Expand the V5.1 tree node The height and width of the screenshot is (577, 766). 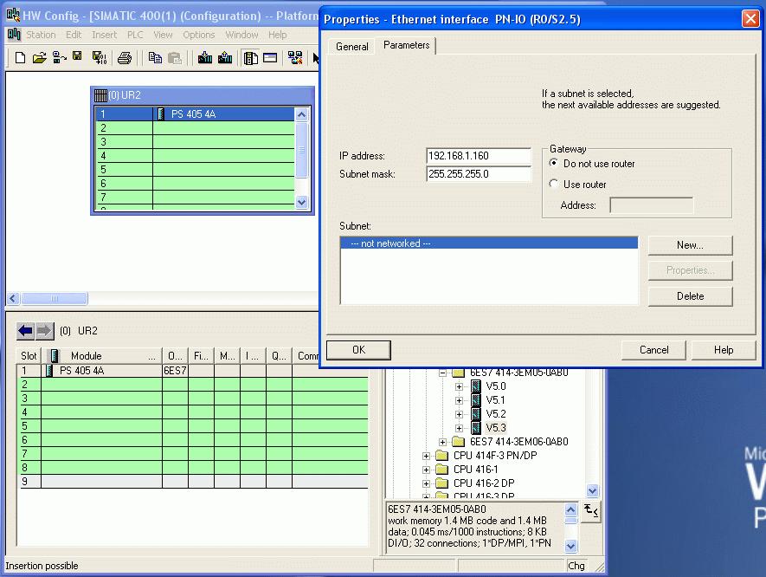point(459,400)
